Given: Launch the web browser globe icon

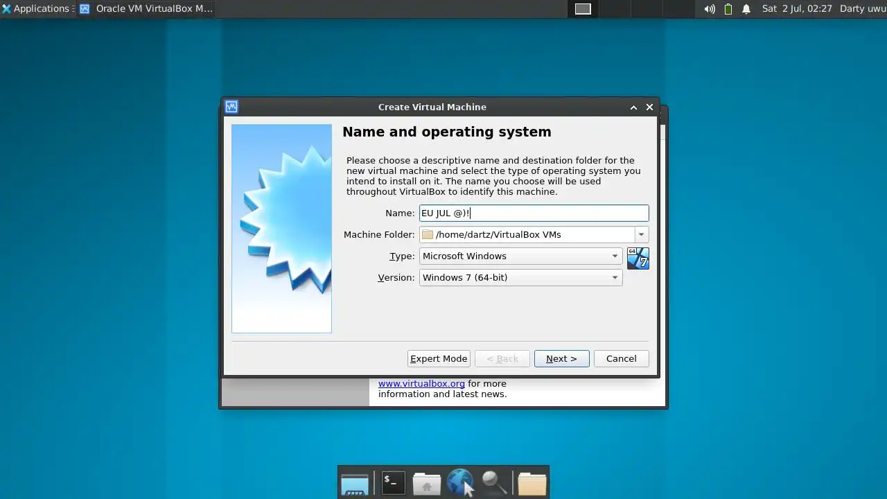Looking at the screenshot, I should (x=460, y=482).
